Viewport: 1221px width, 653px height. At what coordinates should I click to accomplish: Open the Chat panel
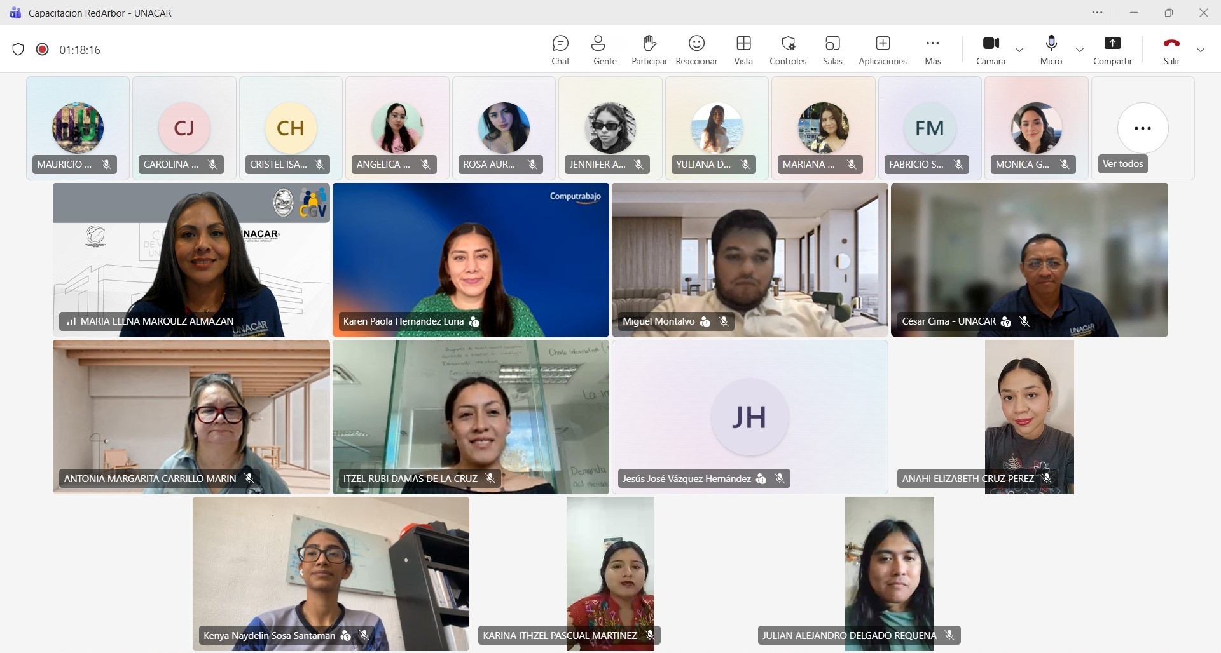click(x=560, y=50)
